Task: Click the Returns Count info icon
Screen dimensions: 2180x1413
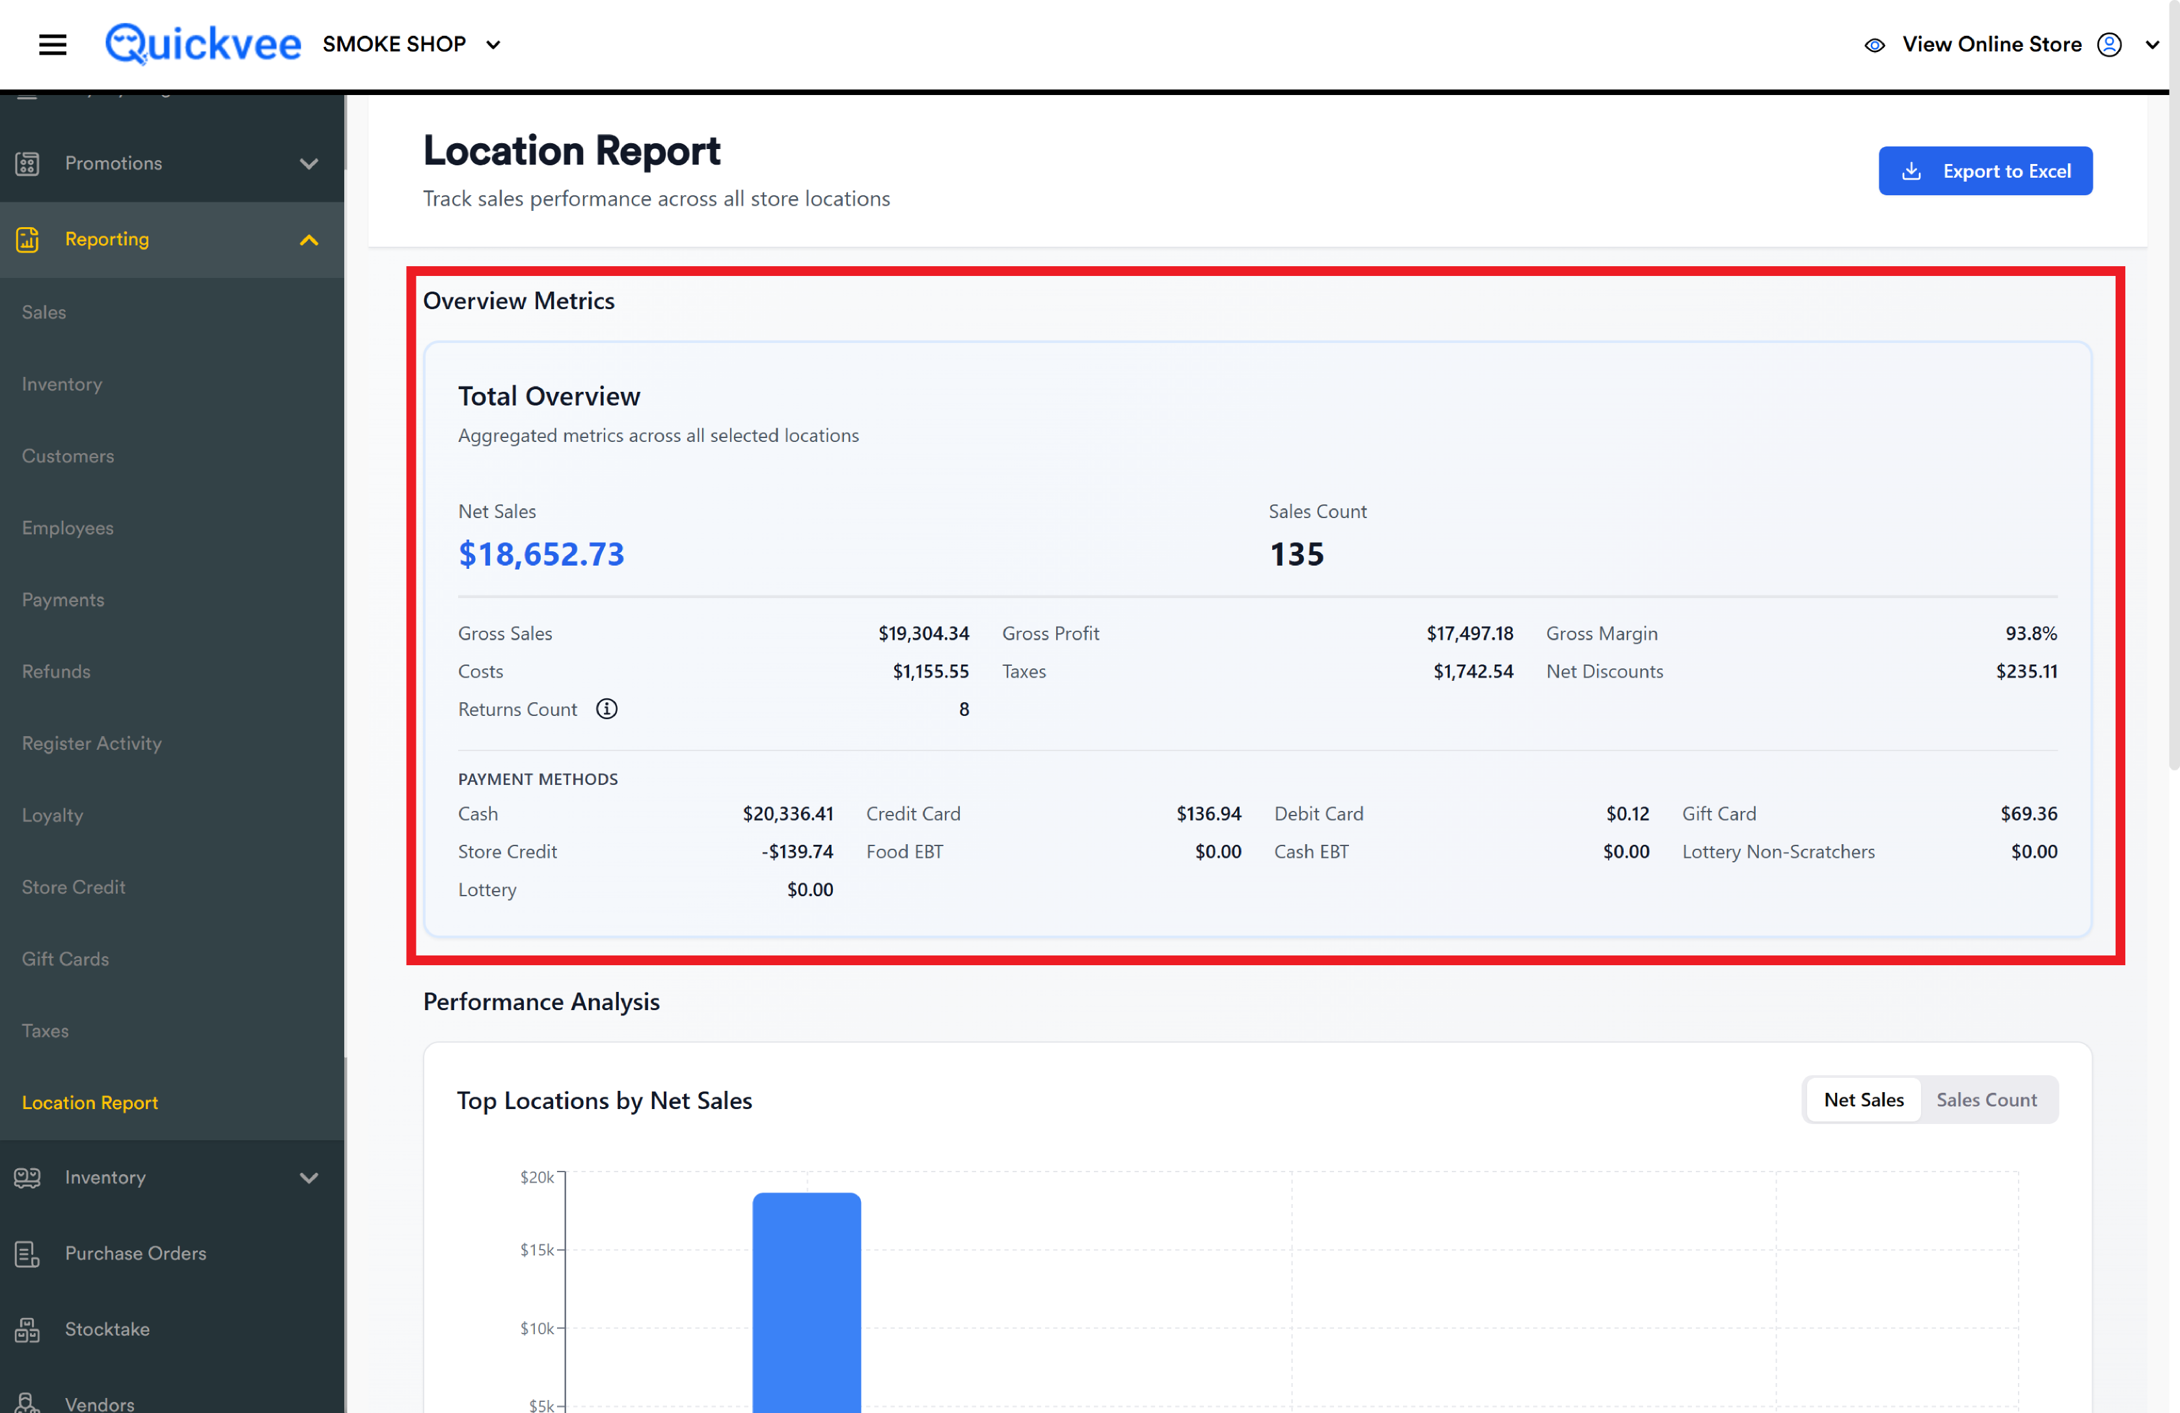Action: coord(606,709)
